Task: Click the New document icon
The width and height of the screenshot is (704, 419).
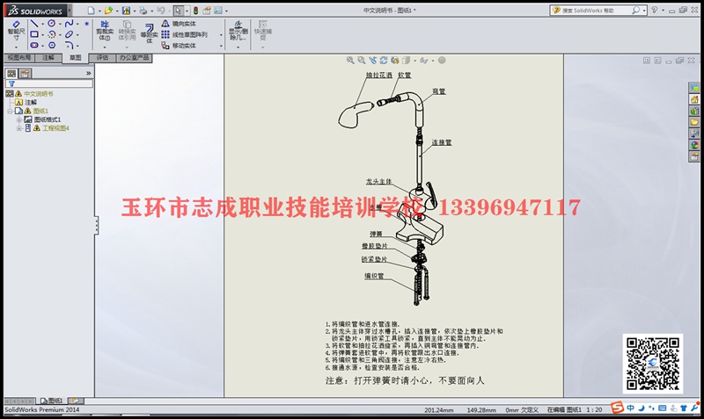Action: pos(92,11)
